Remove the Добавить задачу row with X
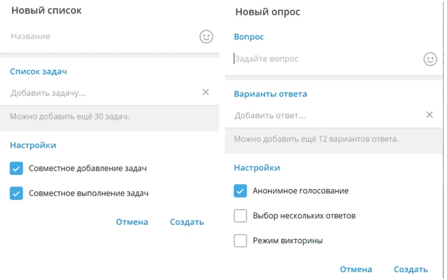 pyautogui.click(x=206, y=92)
